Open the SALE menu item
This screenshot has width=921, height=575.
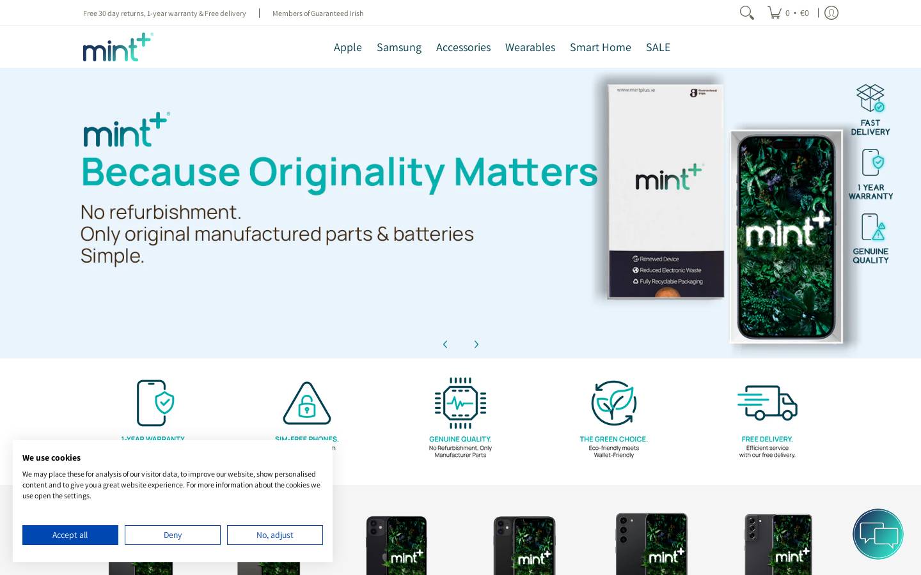coord(658,47)
